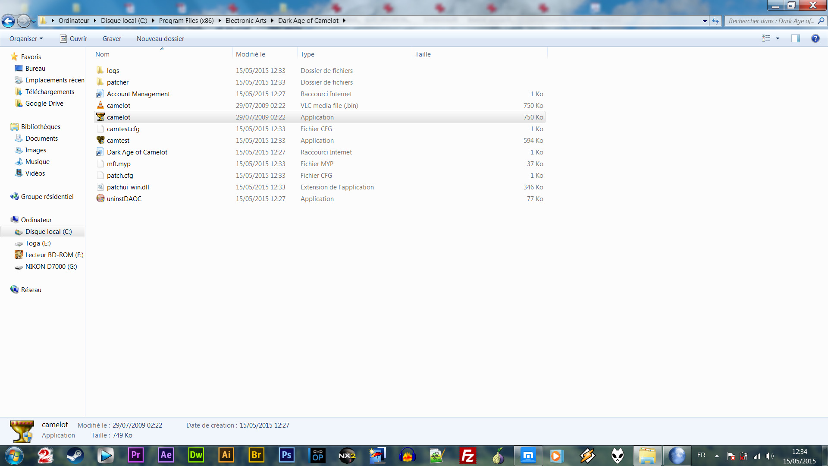Launch Adobe Premiere Pro from the taskbar
Screen dimensions: 828x466
coord(136,456)
